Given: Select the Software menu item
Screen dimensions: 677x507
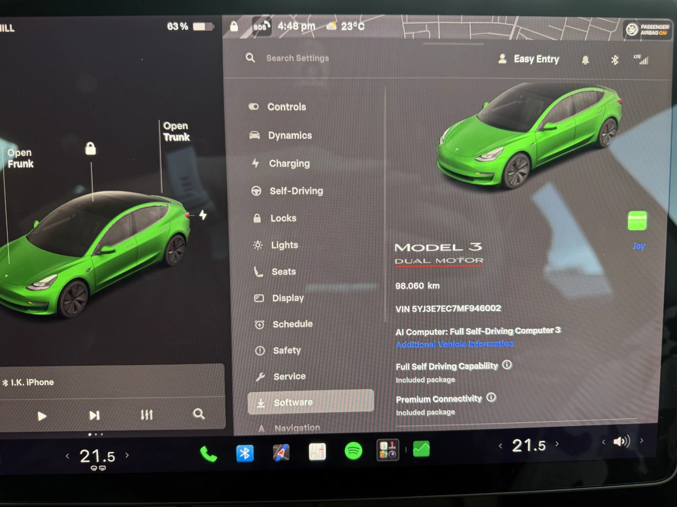Looking at the screenshot, I should pyautogui.click(x=311, y=401).
